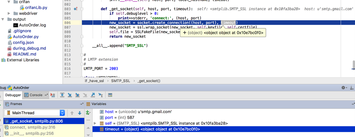The height and width of the screenshot is (137, 355).
Task: Hide the Debug tool window icon
Action: tap(352, 88)
